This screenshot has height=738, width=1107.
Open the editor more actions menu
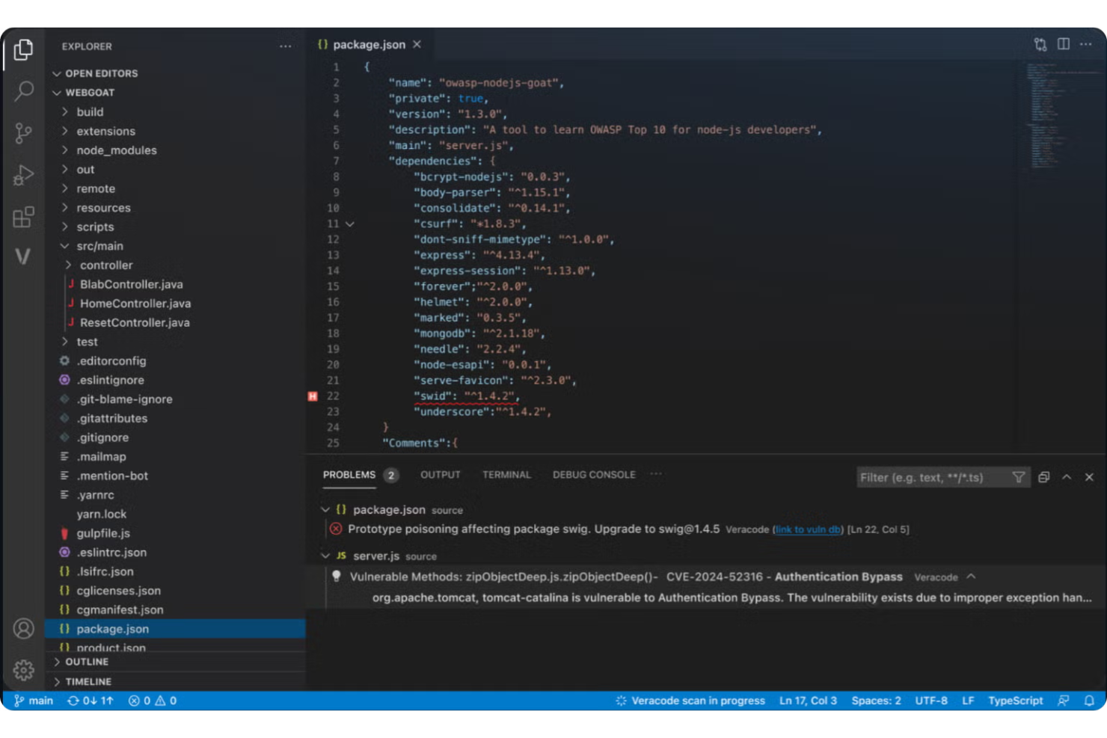(1086, 45)
